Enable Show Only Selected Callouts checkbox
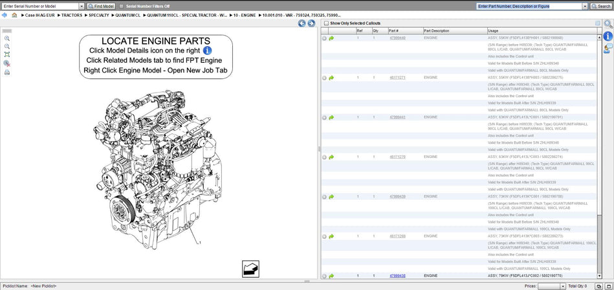Screen dimensions: 614x290 (x=326, y=23)
